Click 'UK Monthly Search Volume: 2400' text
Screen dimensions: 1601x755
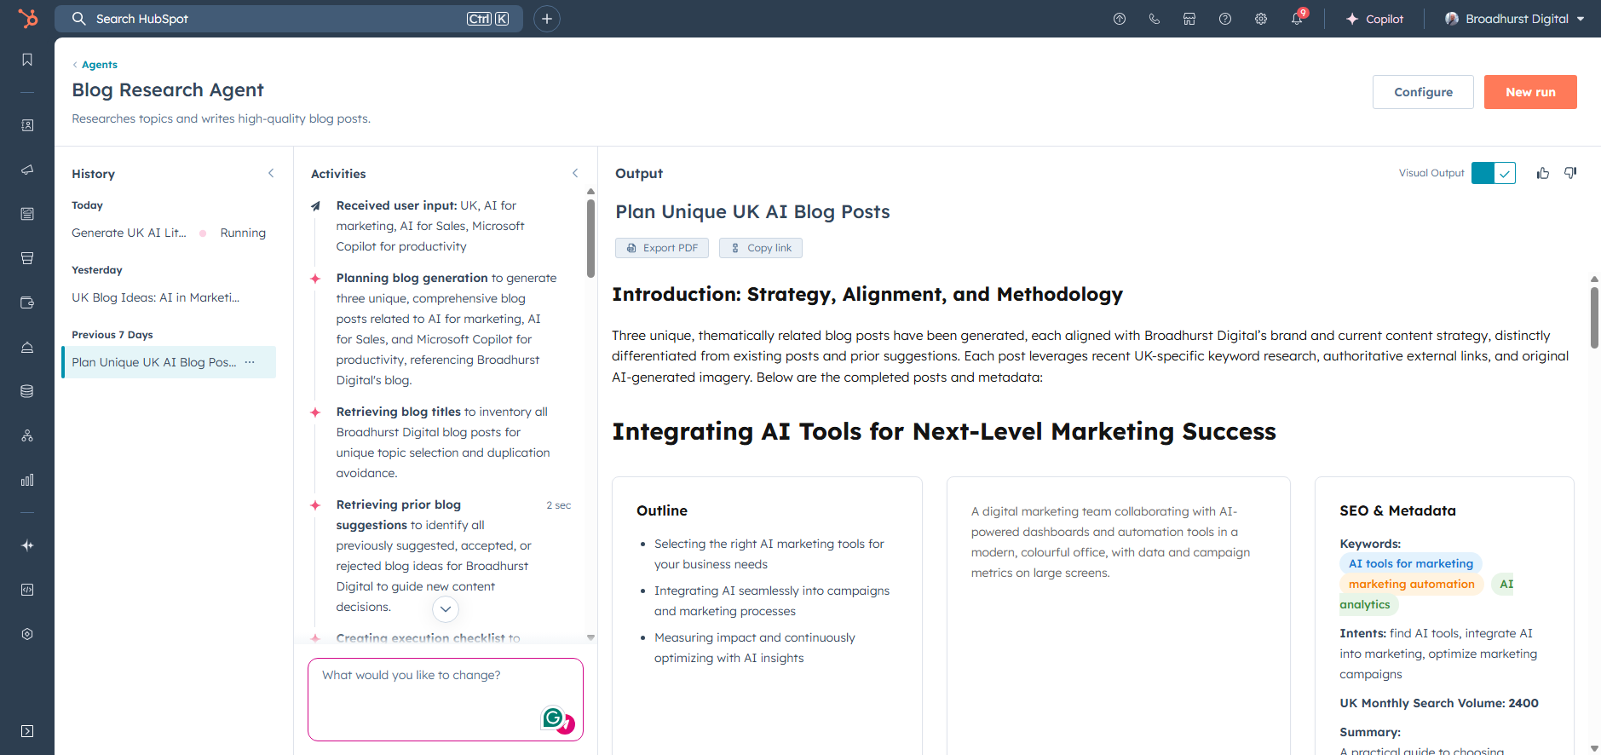tap(1439, 703)
